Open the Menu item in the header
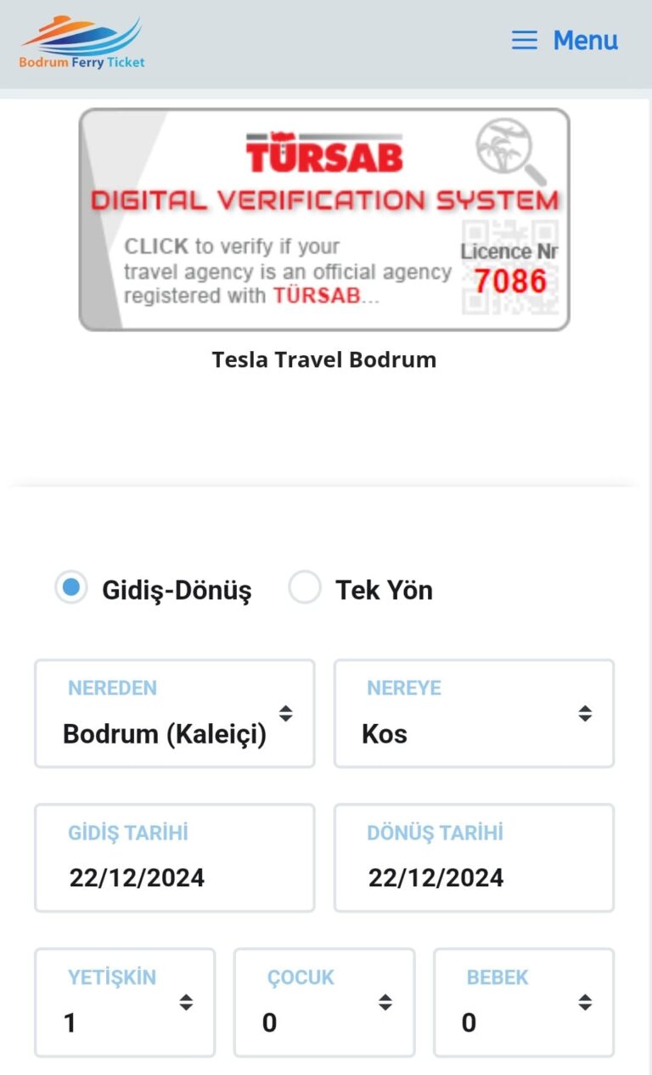Screen dimensions: 652x1075 tap(585, 40)
